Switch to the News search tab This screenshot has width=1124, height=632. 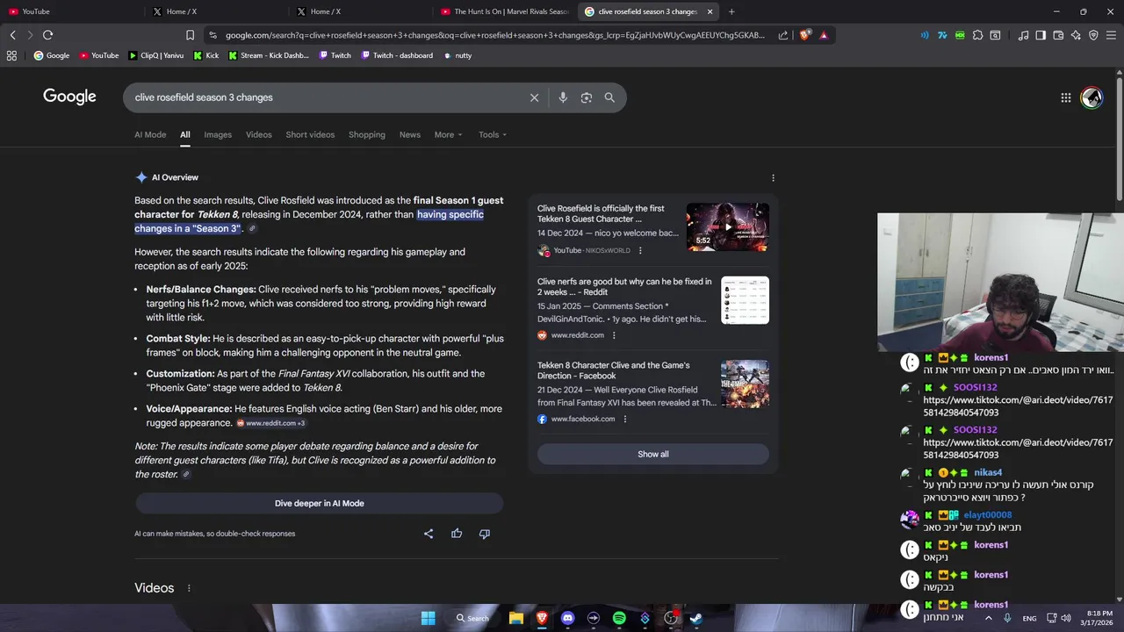point(410,134)
